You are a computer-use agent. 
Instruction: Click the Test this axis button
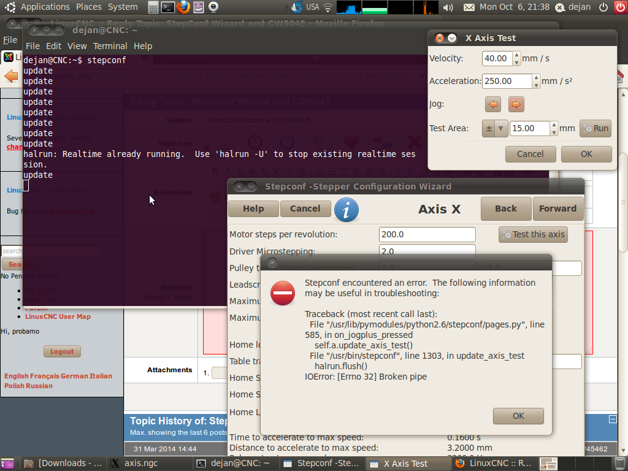pos(533,235)
